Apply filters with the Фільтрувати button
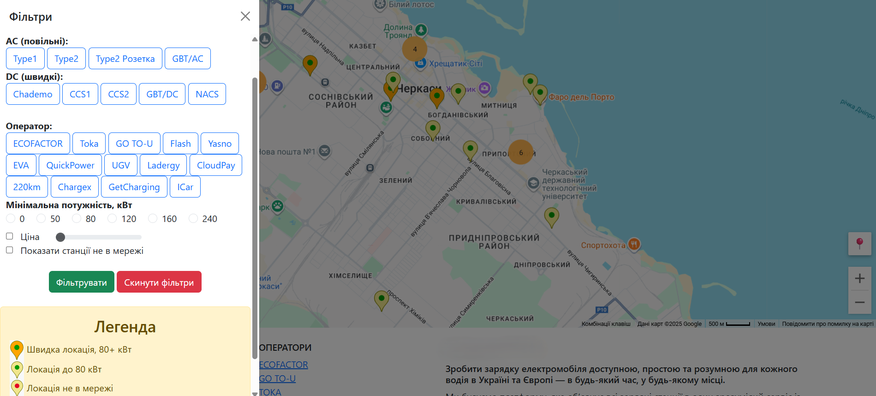 pyautogui.click(x=82, y=282)
